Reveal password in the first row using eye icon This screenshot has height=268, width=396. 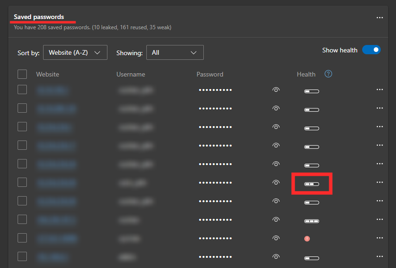(276, 90)
